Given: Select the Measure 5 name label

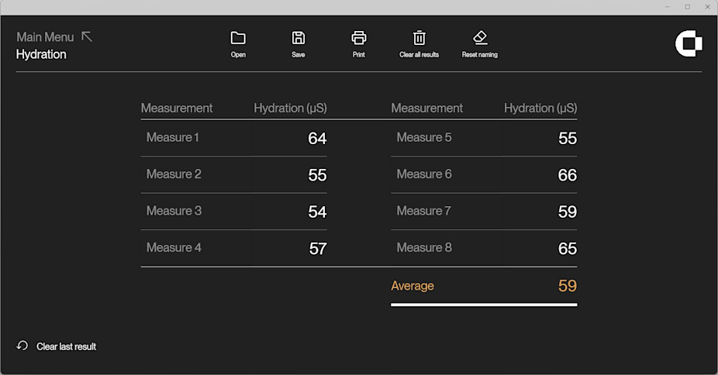Looking at the screenshot, I should (x=424, y=138).
